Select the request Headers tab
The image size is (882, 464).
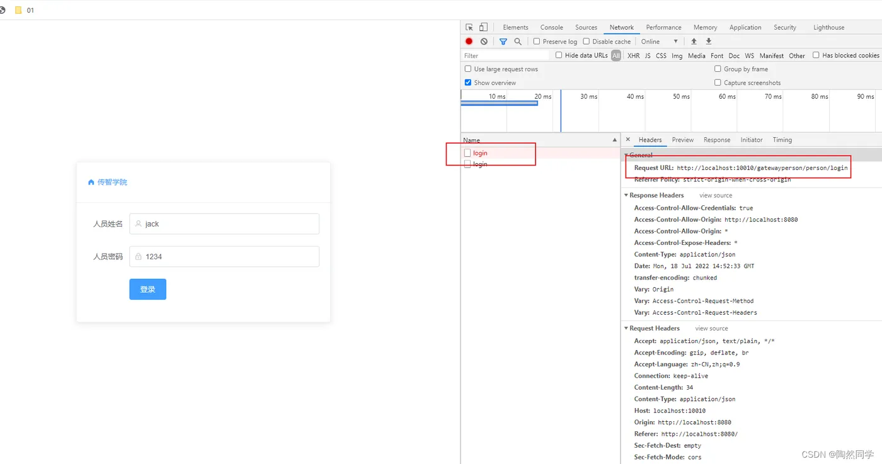pos(650,140)
